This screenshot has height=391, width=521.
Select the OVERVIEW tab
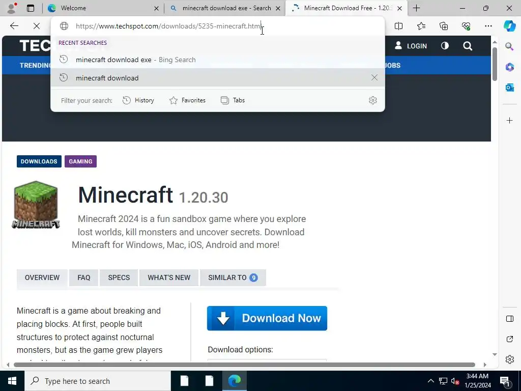tap(42, 277)
